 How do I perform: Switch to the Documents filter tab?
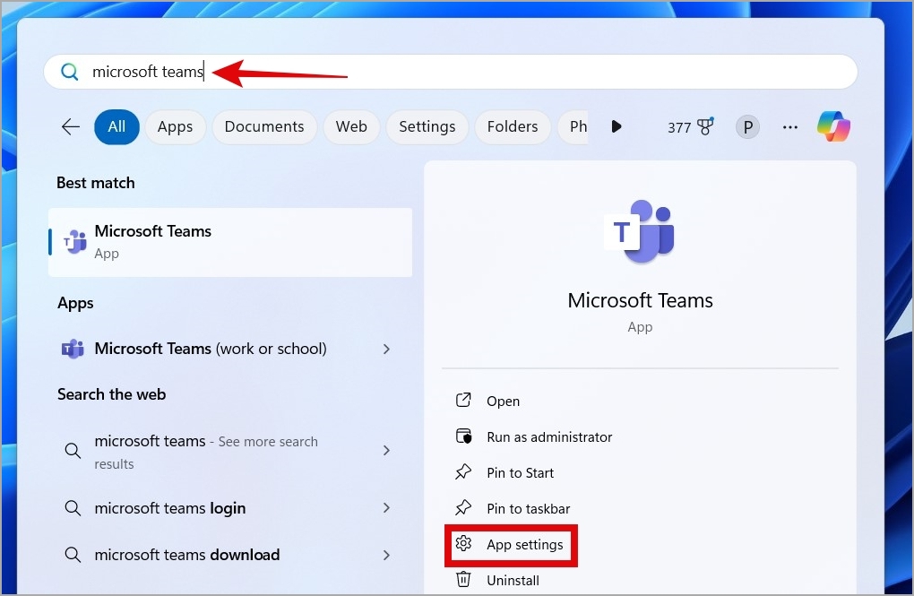[x=264, y=126]
